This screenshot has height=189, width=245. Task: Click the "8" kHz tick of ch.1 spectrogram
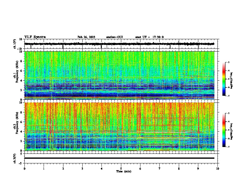coord(21,61)
